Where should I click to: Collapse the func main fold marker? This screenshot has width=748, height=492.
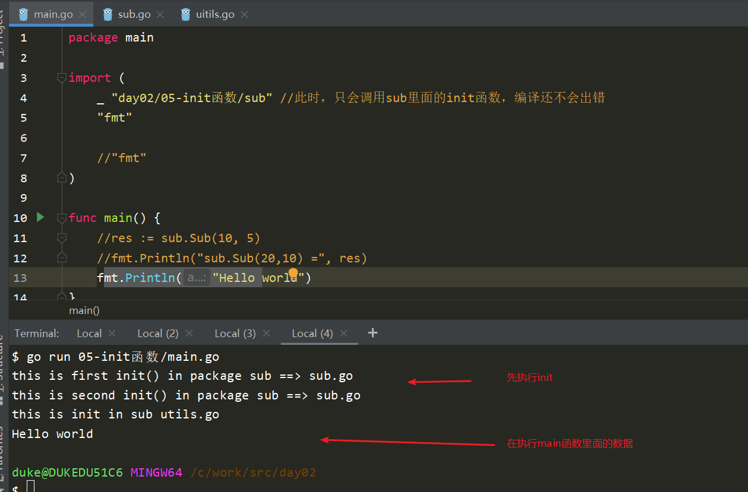[61, 218]
